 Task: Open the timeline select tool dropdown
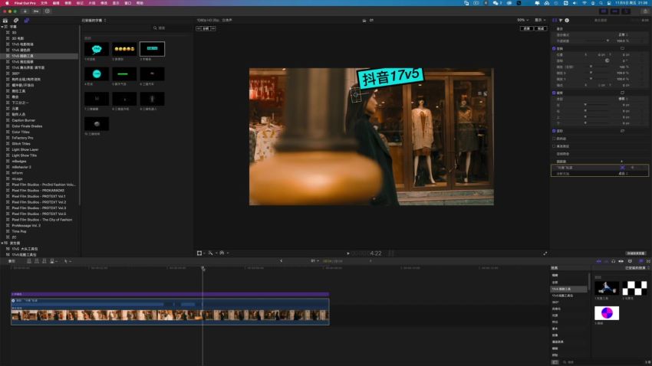(67, 261)
